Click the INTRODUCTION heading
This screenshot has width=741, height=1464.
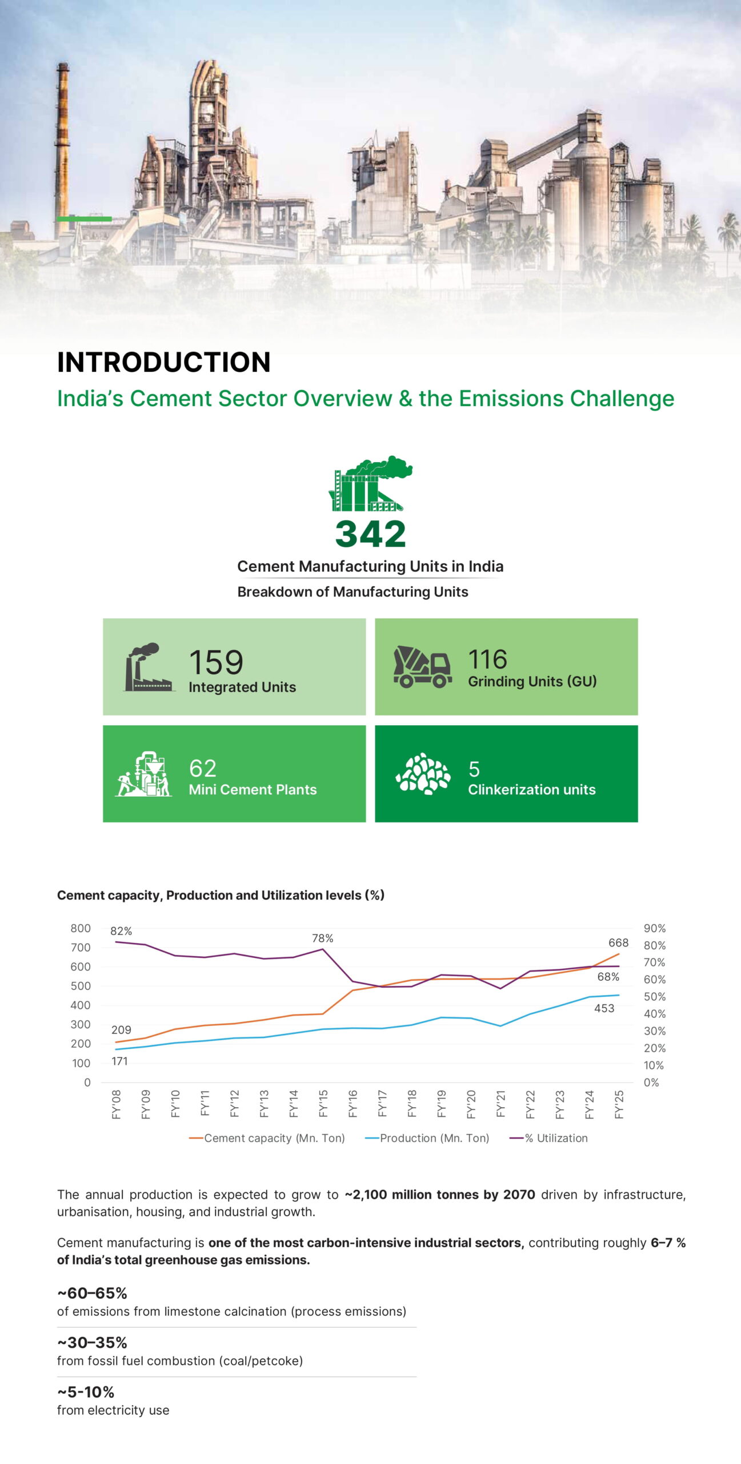click(x=164, y=362)
